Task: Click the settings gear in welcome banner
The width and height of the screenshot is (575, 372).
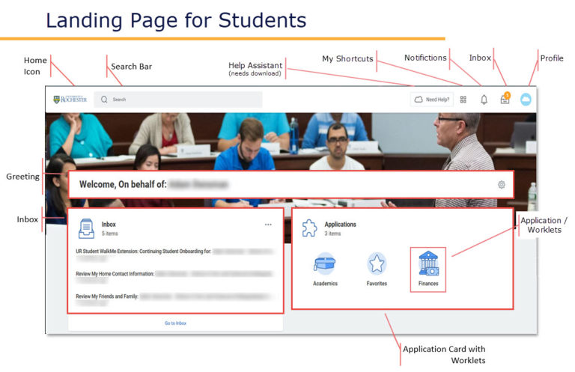Action: 501,185
